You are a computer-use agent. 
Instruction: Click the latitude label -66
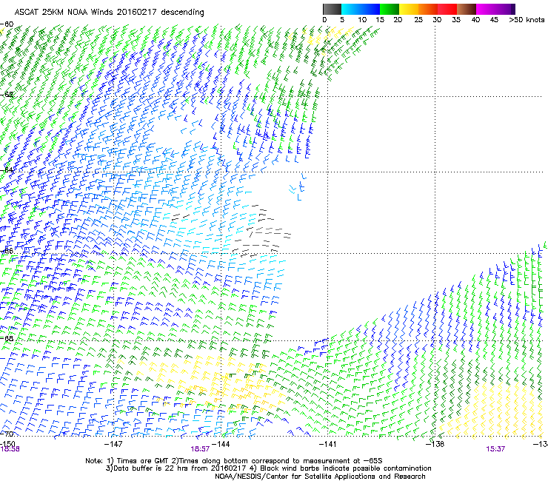coord(7,251)
